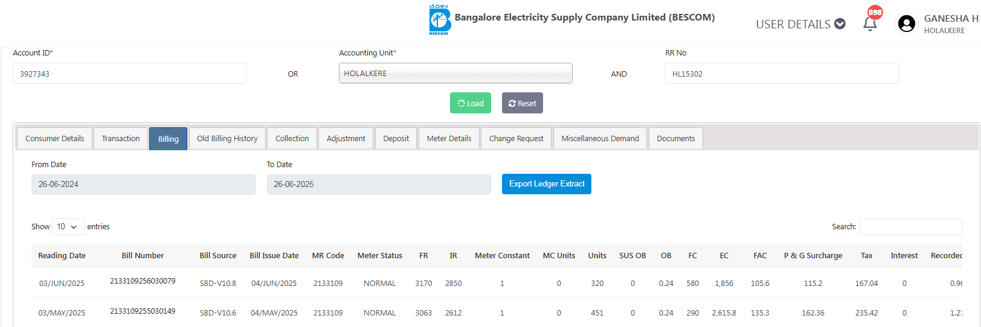Viewport: 981px width, 327px height.
Task: Click the green Load button
Action: (471, 103)
